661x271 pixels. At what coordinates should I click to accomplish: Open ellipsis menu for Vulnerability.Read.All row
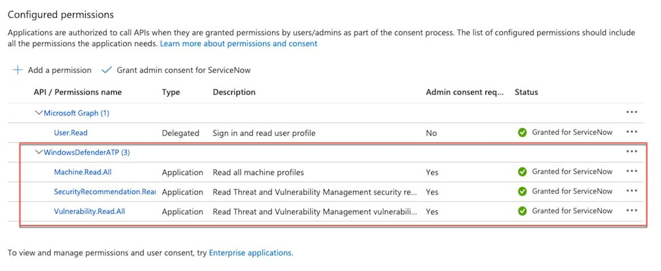(x=631, y=211)
